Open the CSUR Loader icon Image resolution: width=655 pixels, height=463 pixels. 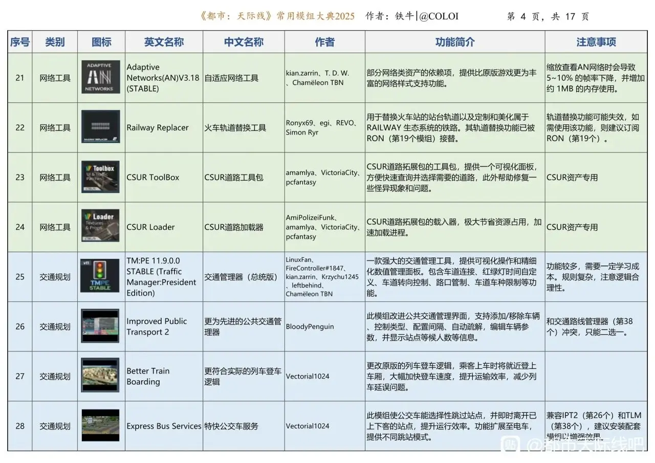tap(101, 226)
